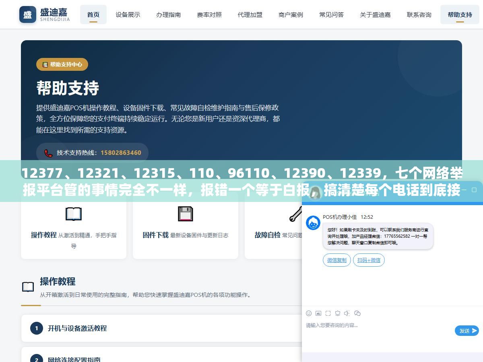This screenshot has width=483, height=362.
Task: Click the SHENGDIJIA brand text
Action: pos(55,19)
